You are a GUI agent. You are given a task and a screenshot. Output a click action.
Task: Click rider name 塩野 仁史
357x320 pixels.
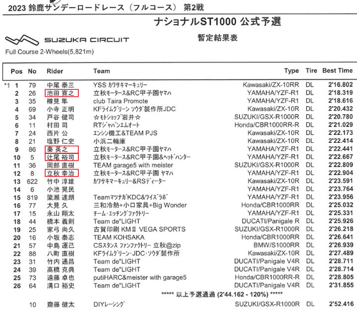click(60, 141)
